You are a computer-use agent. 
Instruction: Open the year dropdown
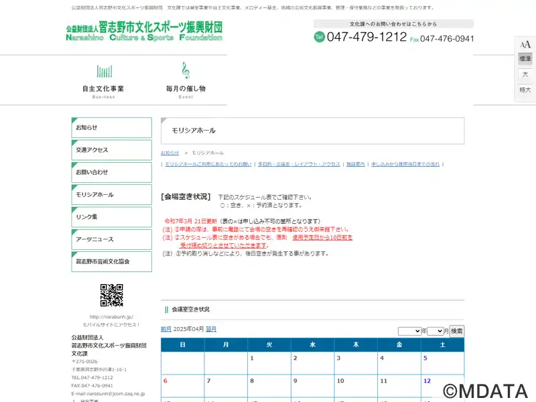pyautogui.click(x=409, y=331)
